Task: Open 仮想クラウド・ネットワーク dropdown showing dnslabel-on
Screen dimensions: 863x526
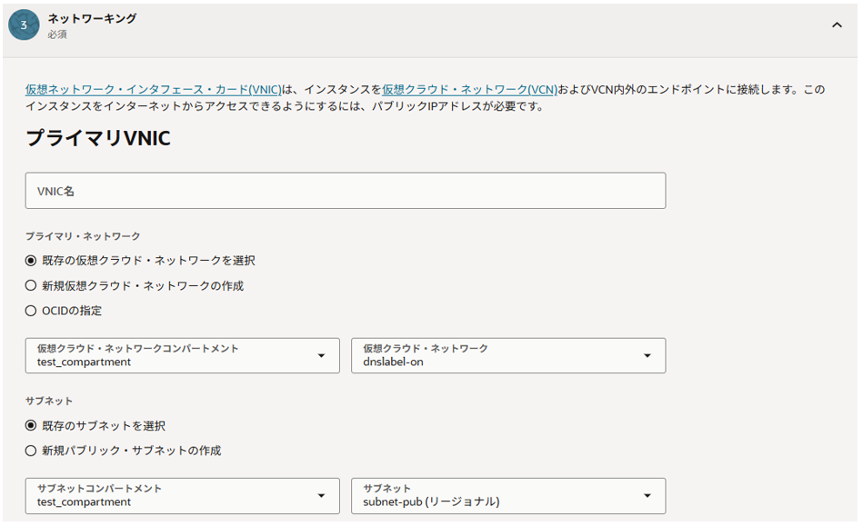Action: coord(496,355)
